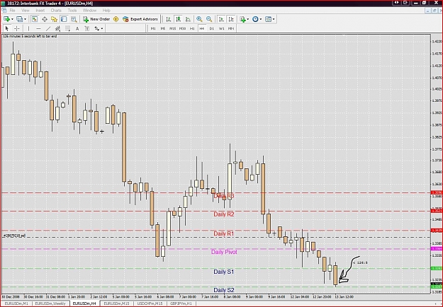Image resolution: width=443 pixels, height=307 pixels.
Task: Select the Trendline drawing tool
Action: [x=48, y=28]
